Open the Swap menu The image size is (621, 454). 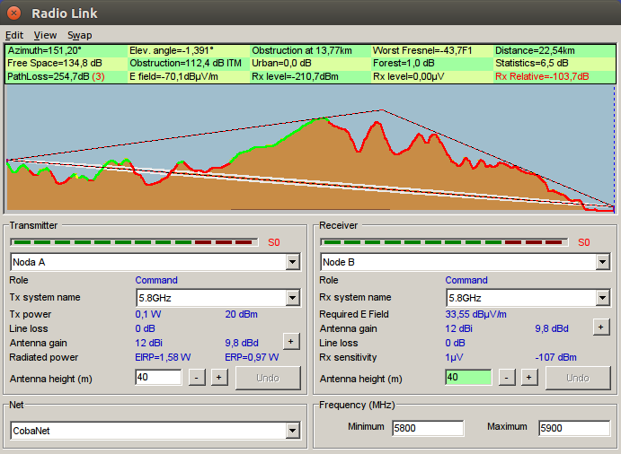(x=79, y=35)
